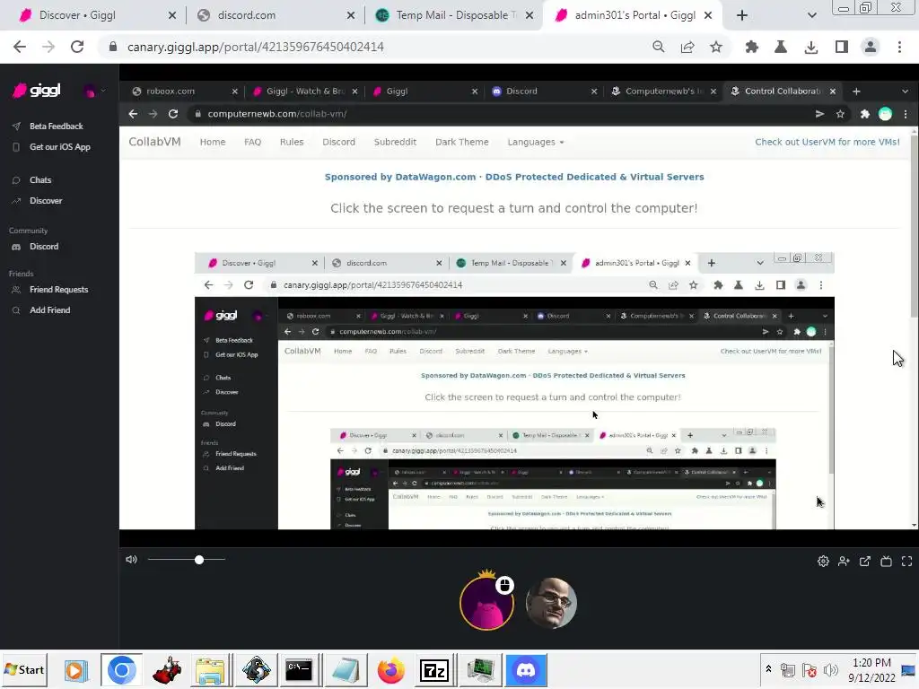
Task: Click the TV icon in portal controls
Action: tap(886, 562)
